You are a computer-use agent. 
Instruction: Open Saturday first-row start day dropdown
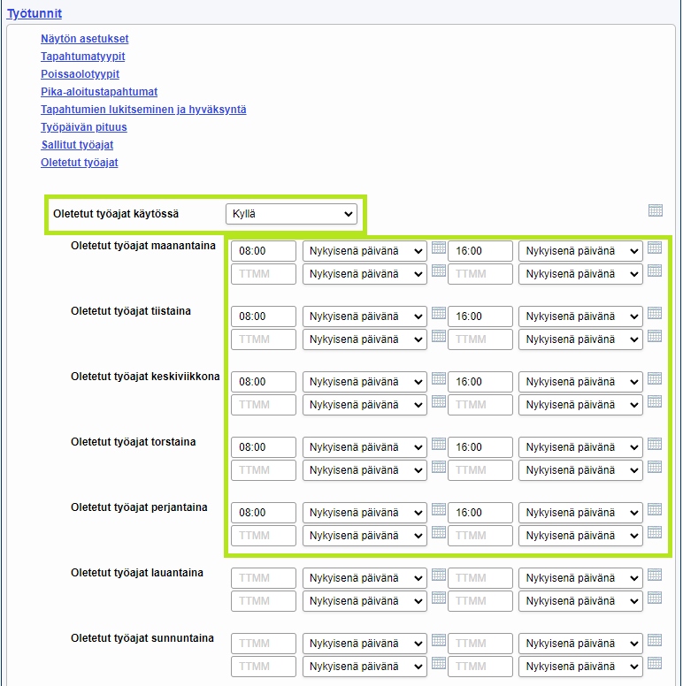pyautogui.click(x=365, y=578)
